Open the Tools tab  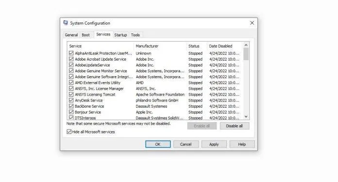click(135, 35)
